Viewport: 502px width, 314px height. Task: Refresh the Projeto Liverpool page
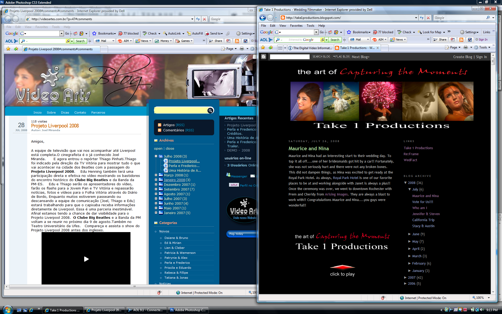(198, 19)
